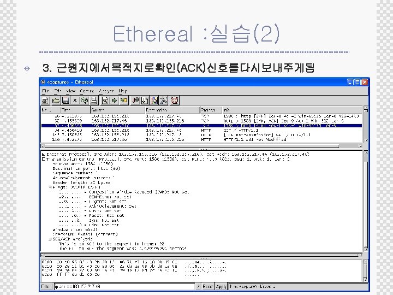
Task: Open the display filters toolbar icon
Action: pos(145,101)
